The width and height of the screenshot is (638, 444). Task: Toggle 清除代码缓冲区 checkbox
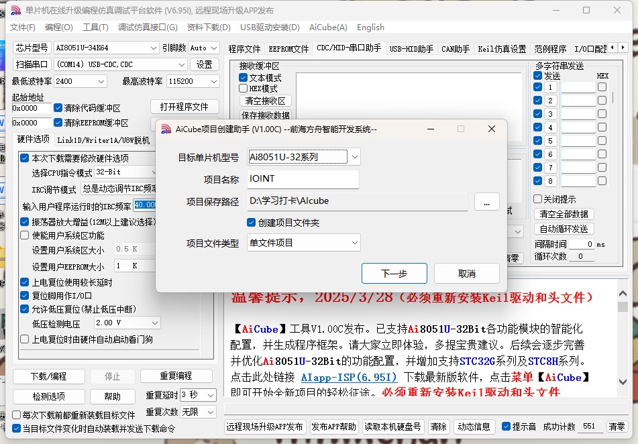(58, 108)
